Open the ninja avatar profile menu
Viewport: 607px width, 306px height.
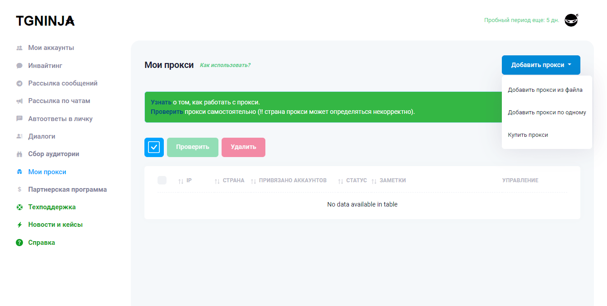click(x=571, y=20)
